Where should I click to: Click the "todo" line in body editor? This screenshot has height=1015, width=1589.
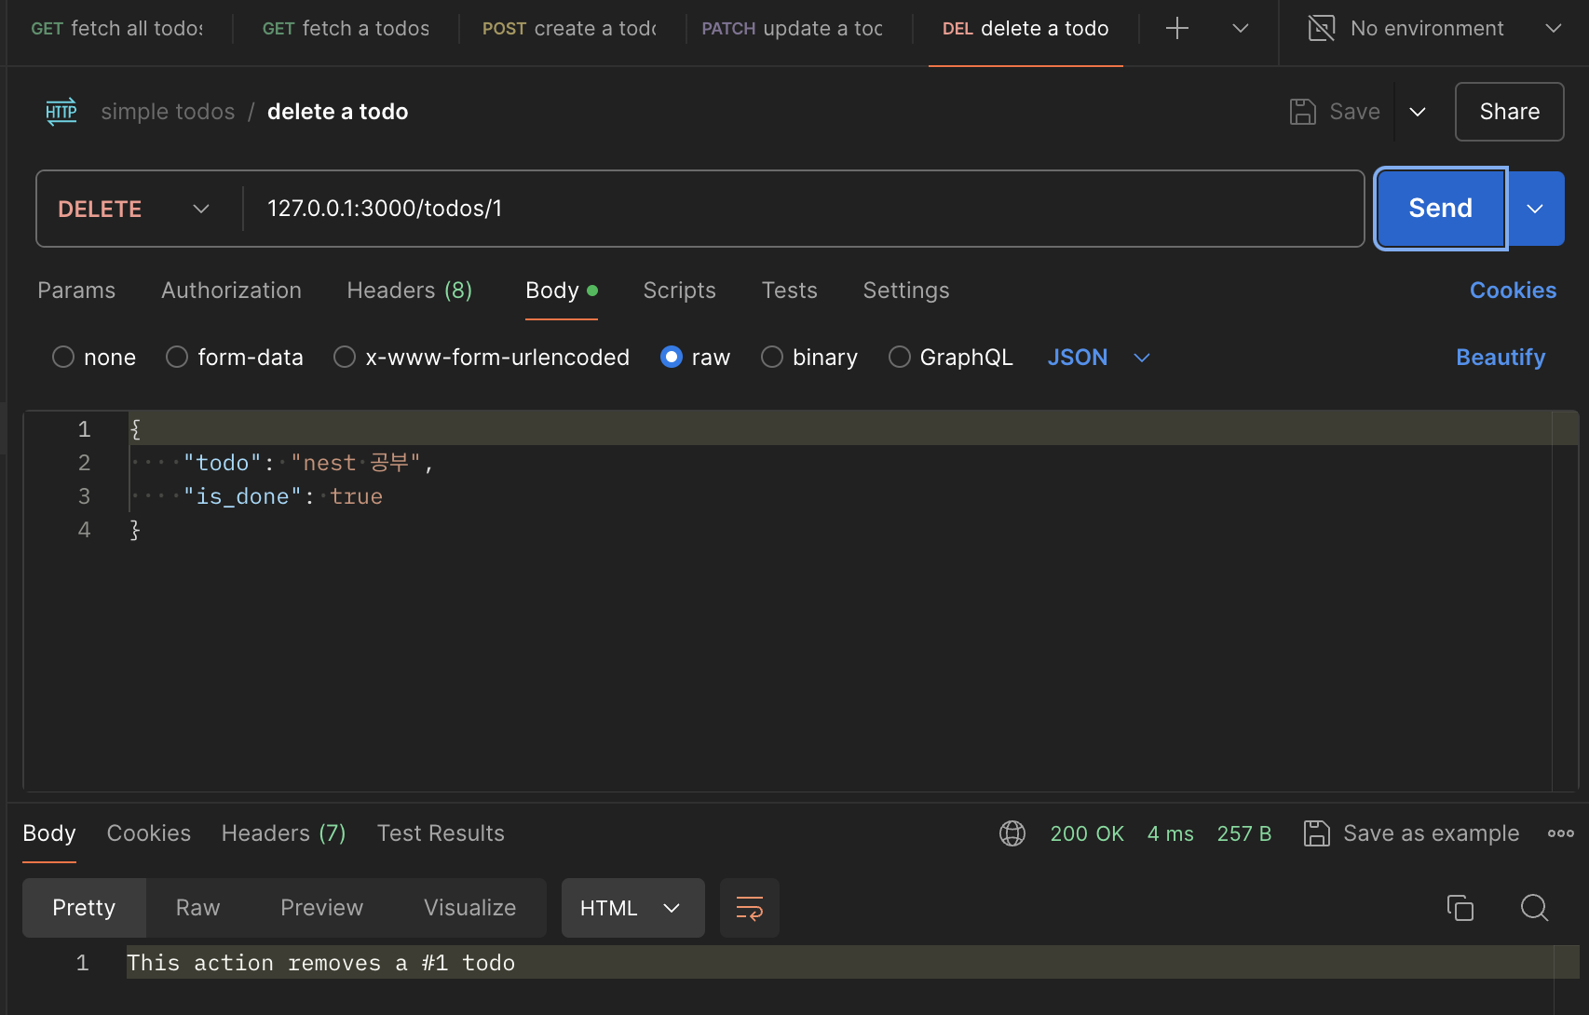(308, 463)
